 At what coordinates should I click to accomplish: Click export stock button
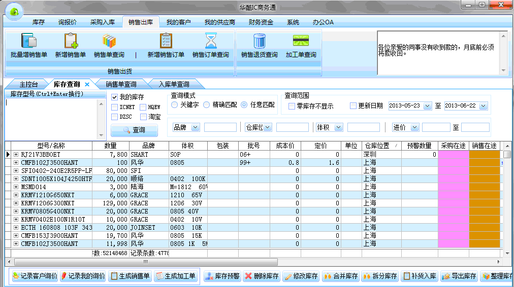point(459,276)
